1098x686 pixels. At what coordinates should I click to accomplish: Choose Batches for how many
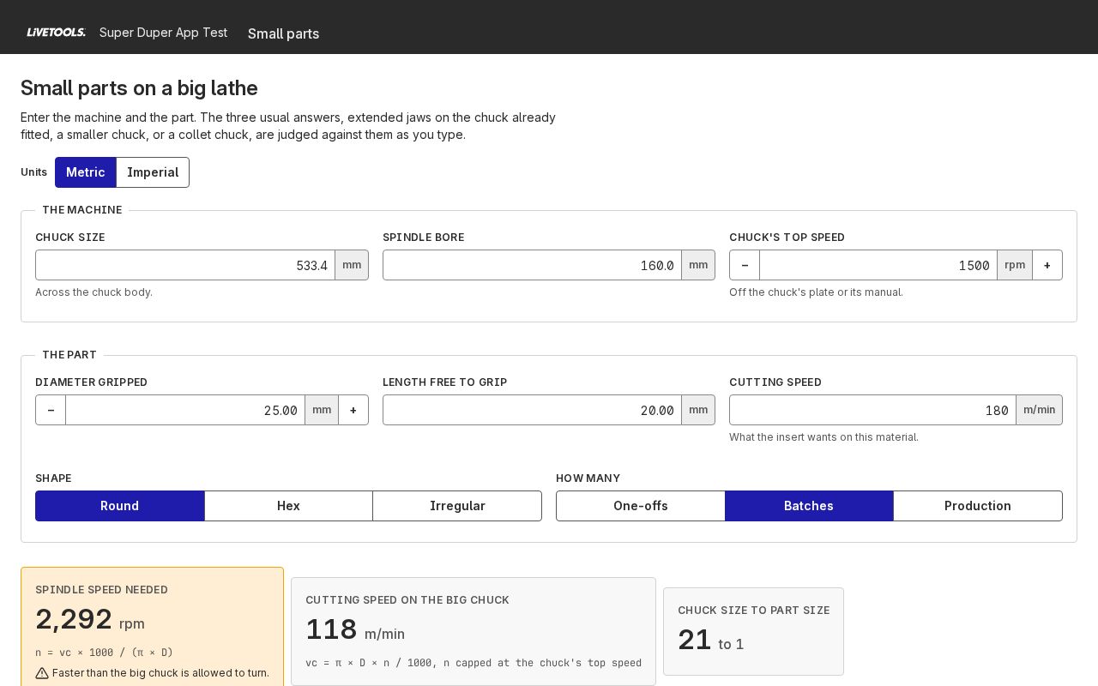(x=809, y=506)
